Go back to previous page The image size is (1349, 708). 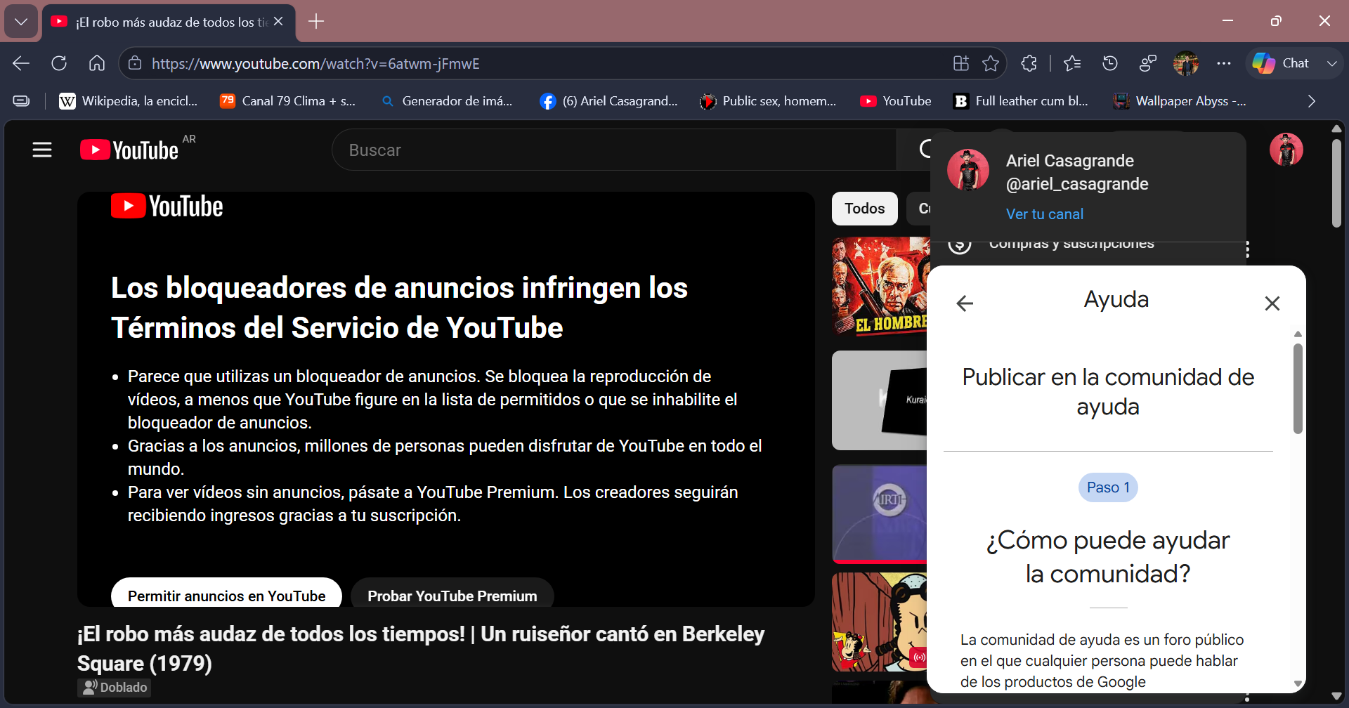(21, 63)
